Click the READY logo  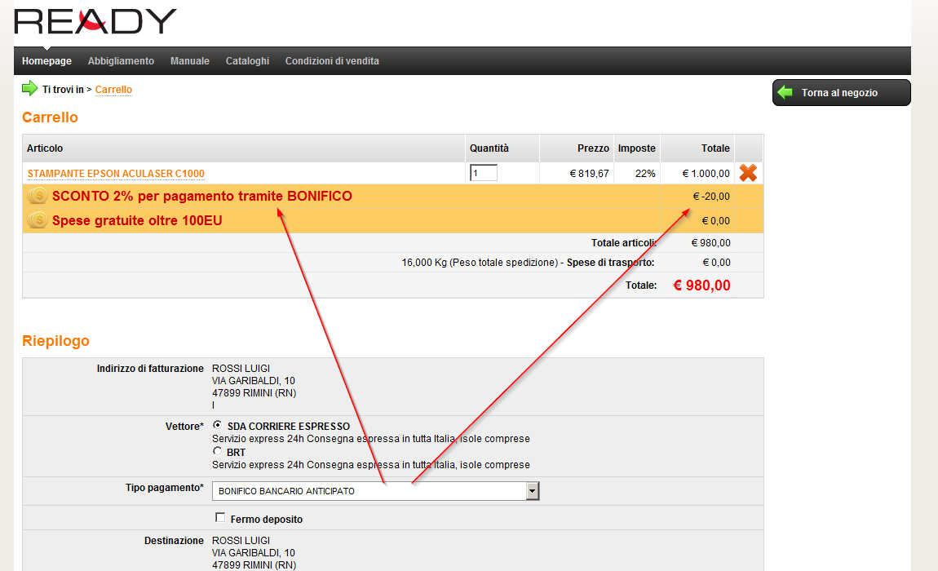click(x=95, y=21)
